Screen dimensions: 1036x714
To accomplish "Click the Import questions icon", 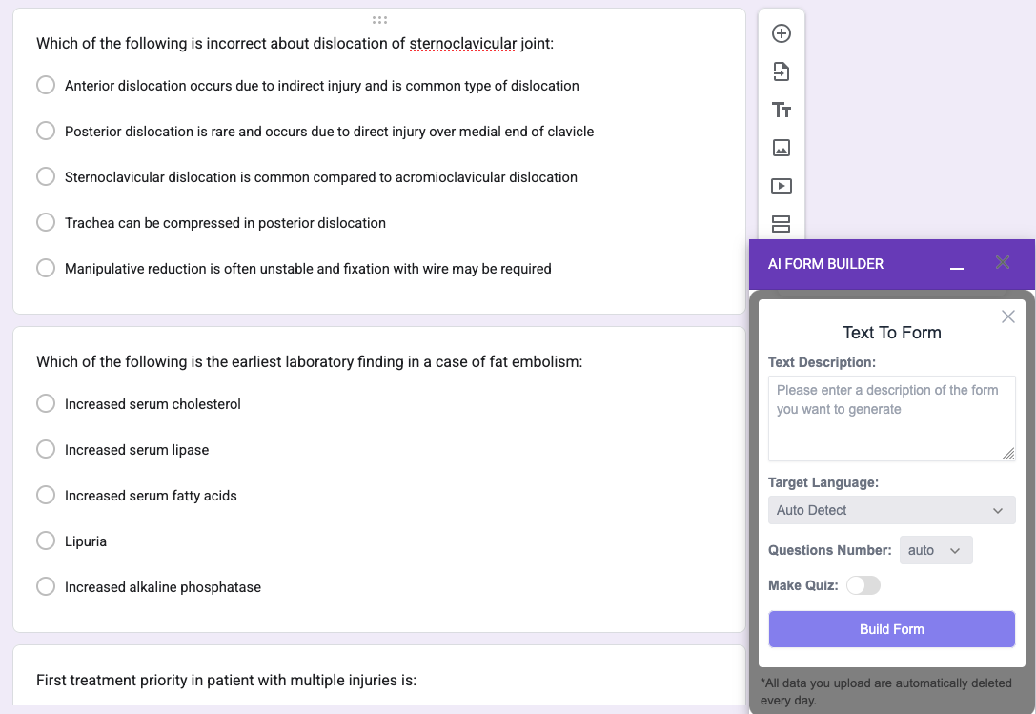I will pos(781,71).
